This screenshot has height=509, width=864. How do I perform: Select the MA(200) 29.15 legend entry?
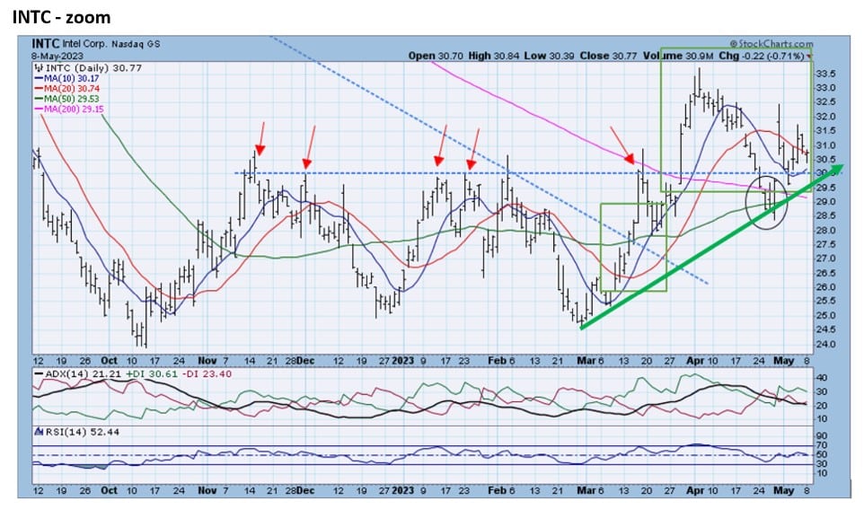[69, 110]
